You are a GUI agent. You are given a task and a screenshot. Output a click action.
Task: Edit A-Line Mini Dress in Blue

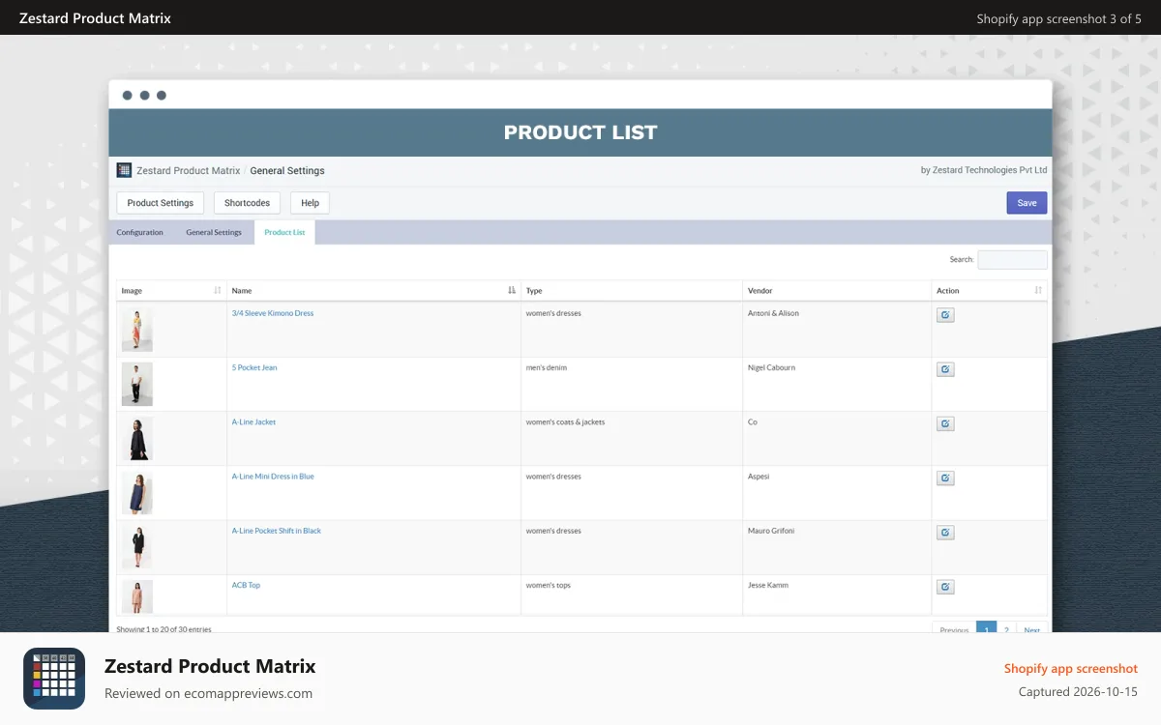pos(945,478)
